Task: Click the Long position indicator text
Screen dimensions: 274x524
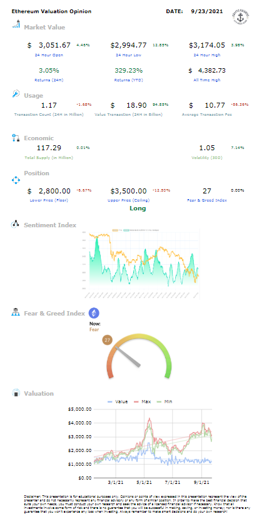Action: pos(138,208)
